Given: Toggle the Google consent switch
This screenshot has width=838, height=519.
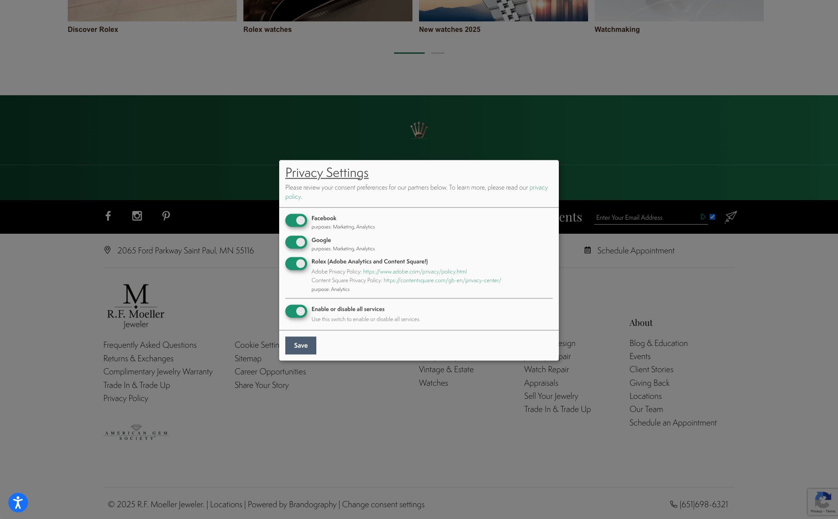Looking at the screenshot, I should tap(296, 242).
